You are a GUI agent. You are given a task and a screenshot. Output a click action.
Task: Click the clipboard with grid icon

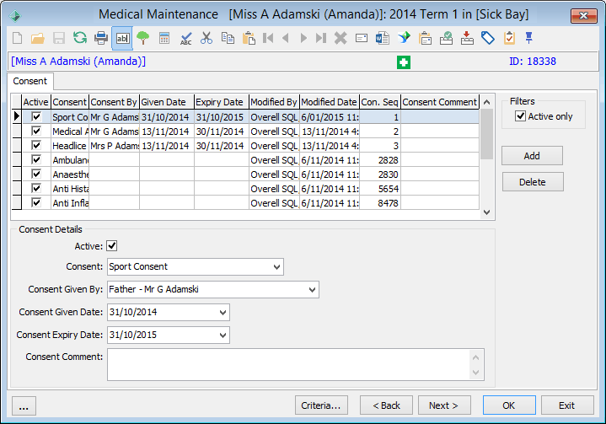[425, 38]
